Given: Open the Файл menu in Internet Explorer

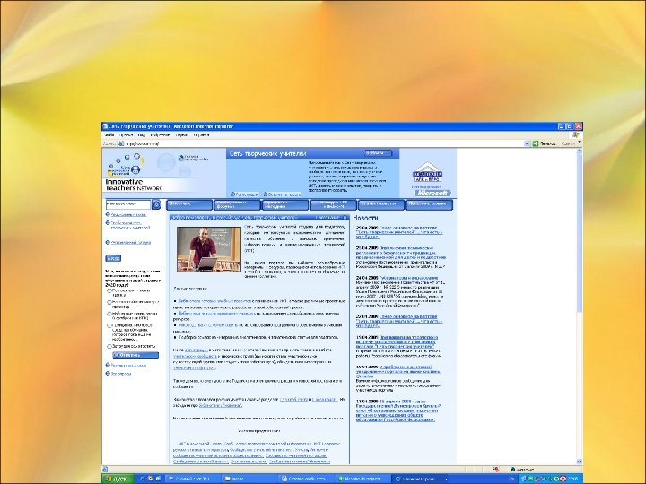Looking at the screenshot, I should [x=109, y=135].
